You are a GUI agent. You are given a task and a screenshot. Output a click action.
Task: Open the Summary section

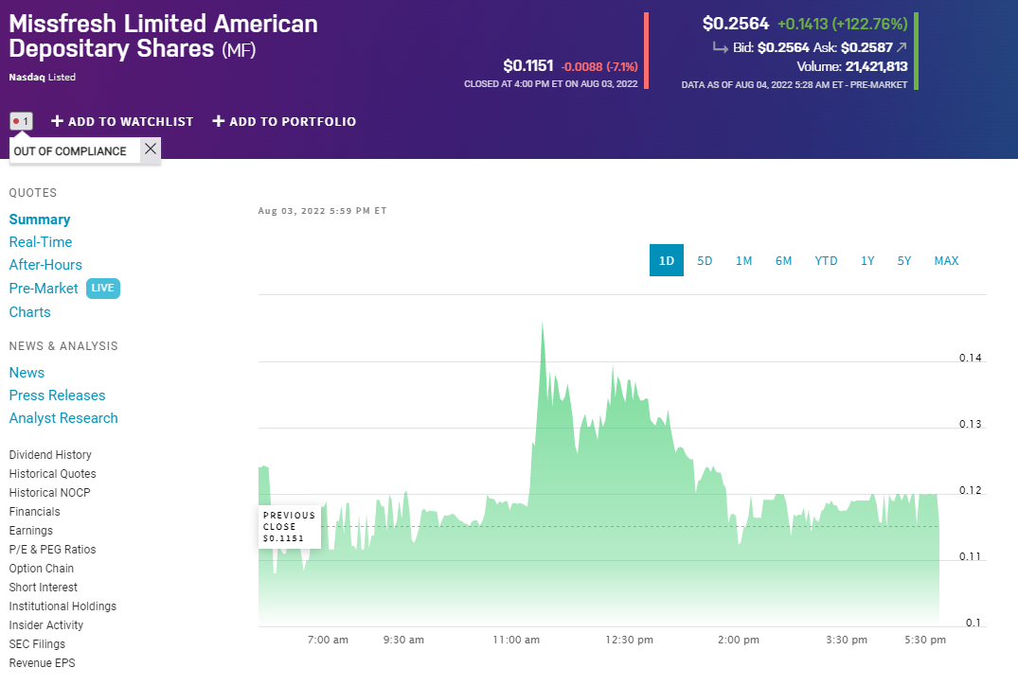[x=39, y=219]
